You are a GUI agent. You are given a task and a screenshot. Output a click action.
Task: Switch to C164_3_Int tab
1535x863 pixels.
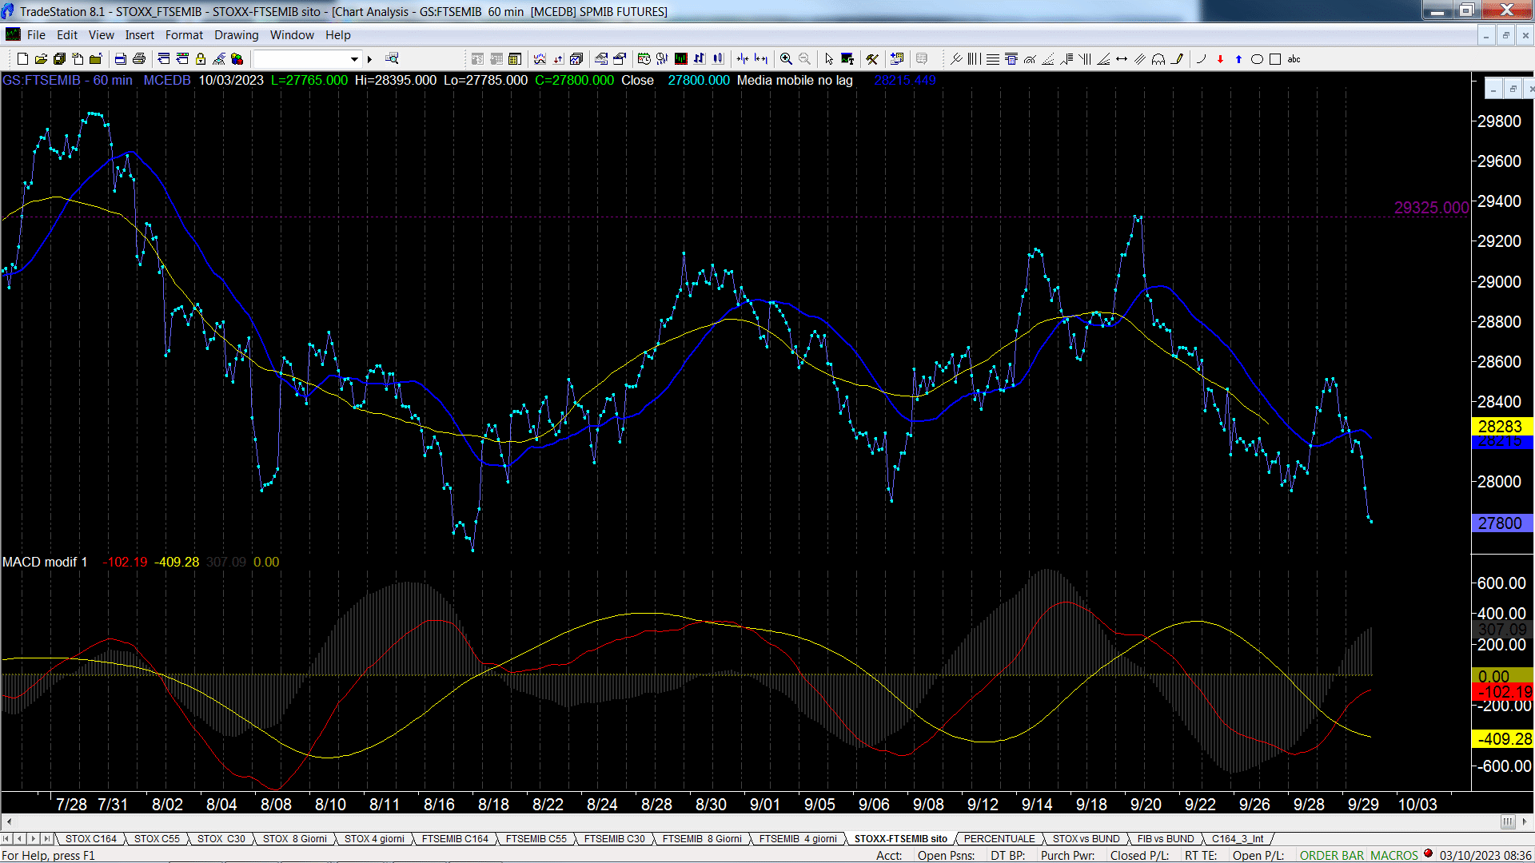coord(1238,838)
